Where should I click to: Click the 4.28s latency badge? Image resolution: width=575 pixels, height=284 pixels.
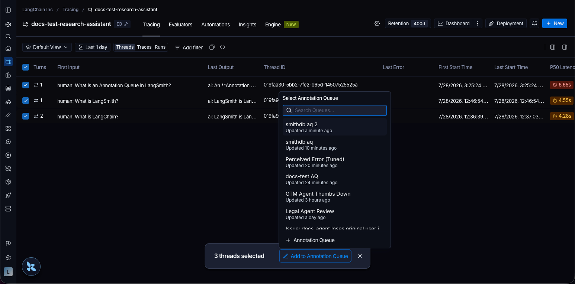click(x=562, y=116)
